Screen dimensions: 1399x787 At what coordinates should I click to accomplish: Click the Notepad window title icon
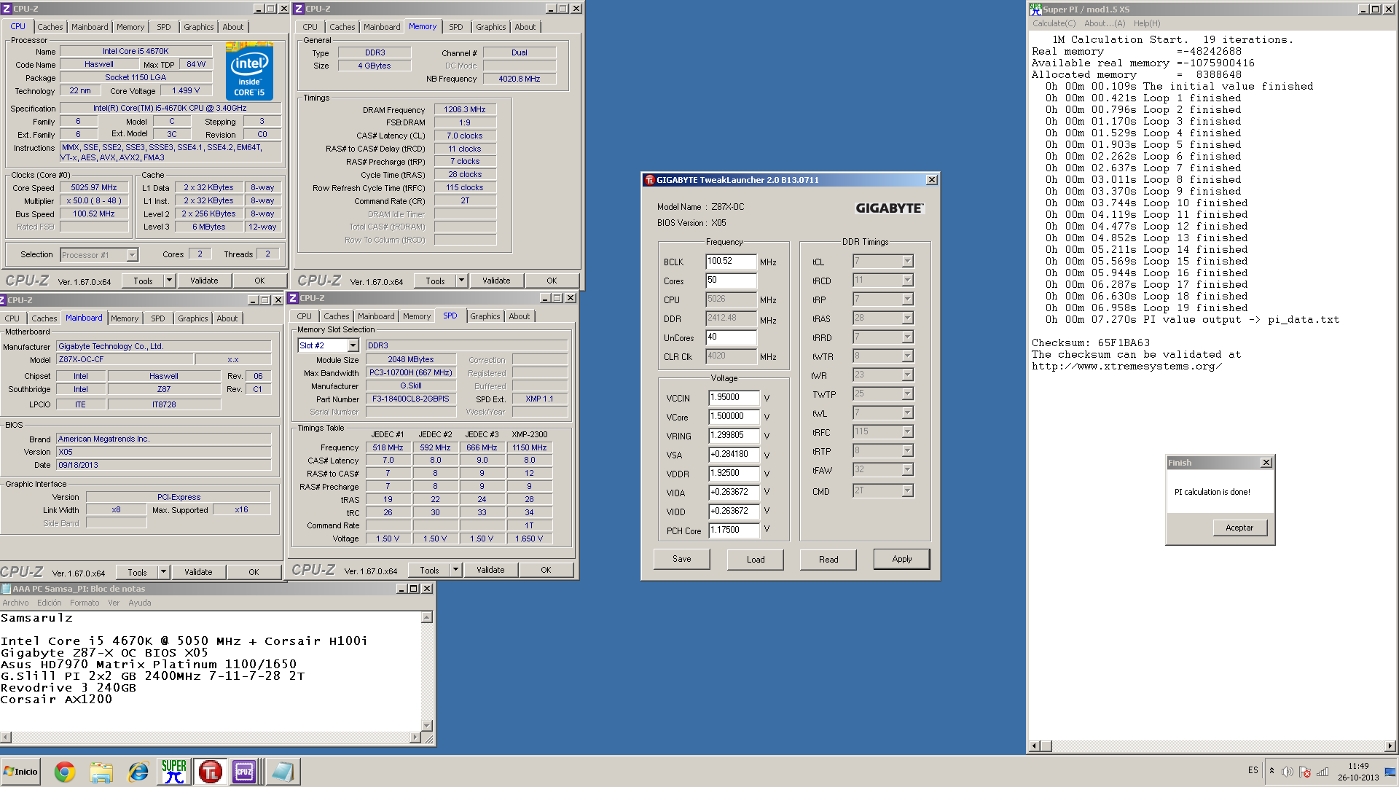click(x=6, y=589)
